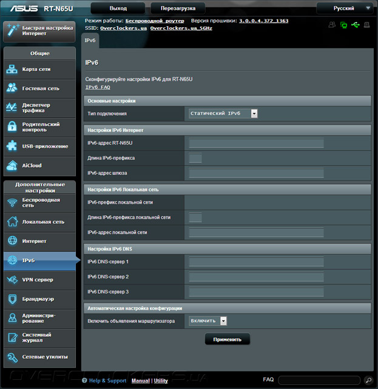
Task: Click the FAQ search magnifier icon
Action: pyautogui.click(x=368, y=380)
